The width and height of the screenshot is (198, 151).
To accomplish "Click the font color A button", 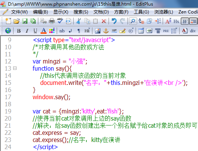I will tap(44, 31).
